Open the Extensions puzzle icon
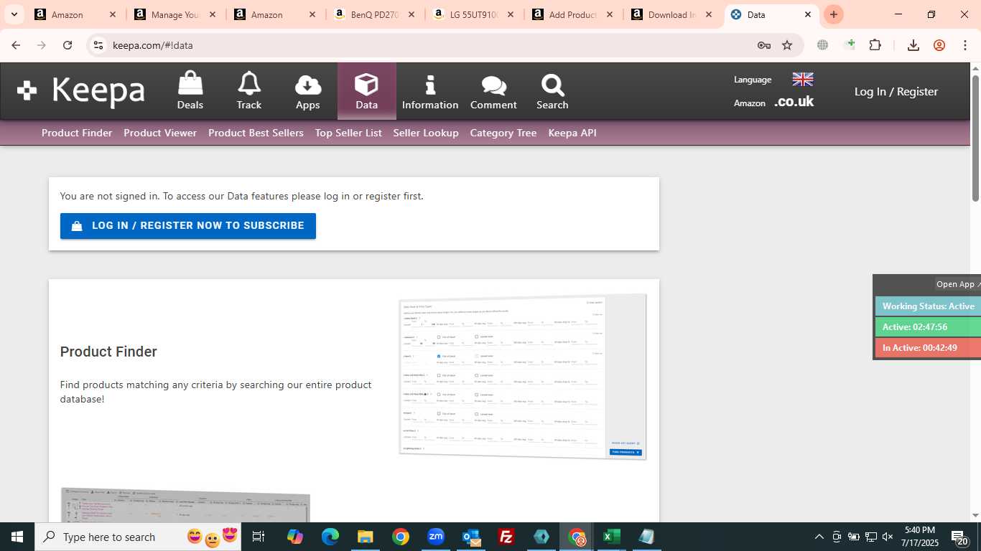981x551 pixels. [875, 45]
